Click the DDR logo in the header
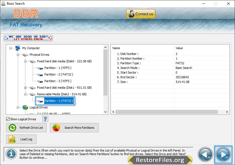Viewport: 235px width, 165px height. pos(26,13)
